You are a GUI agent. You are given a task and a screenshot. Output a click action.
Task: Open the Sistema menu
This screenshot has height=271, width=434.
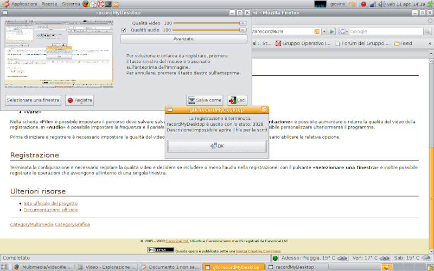pyautogui.click(x=71, y=4)
